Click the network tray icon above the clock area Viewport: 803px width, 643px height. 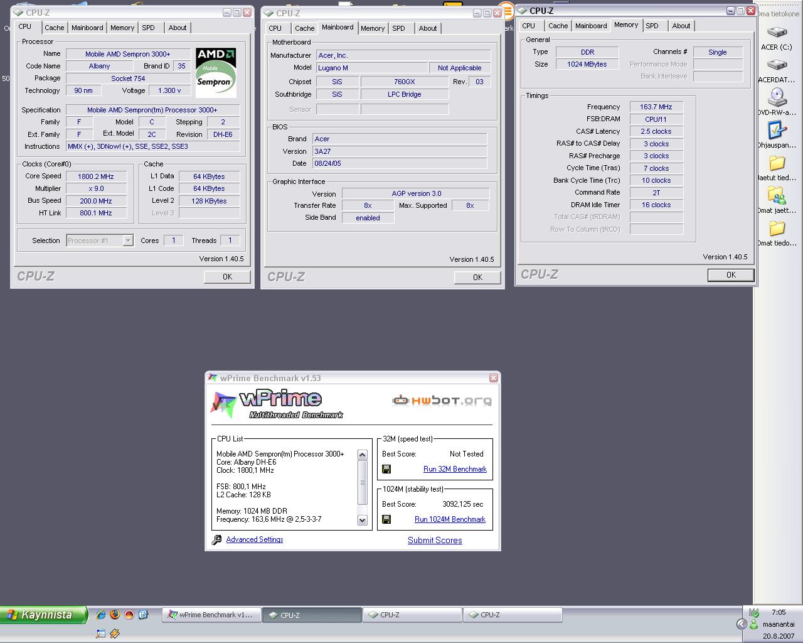click(754, 613)
